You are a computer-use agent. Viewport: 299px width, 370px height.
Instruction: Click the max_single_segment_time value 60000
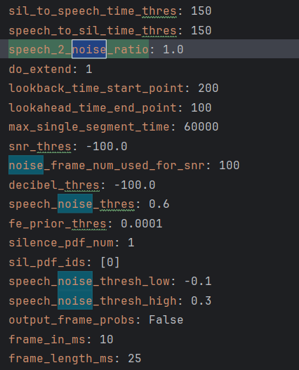(201, 127)
